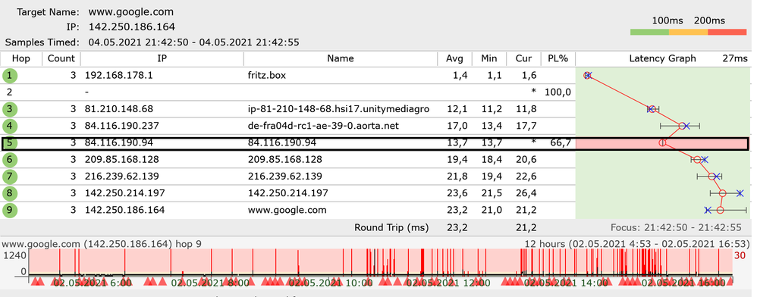Image resolution: width=757 pixels, height=297 pixels.
Task: Click the Target Name www.google.com value
Action: 130,12
